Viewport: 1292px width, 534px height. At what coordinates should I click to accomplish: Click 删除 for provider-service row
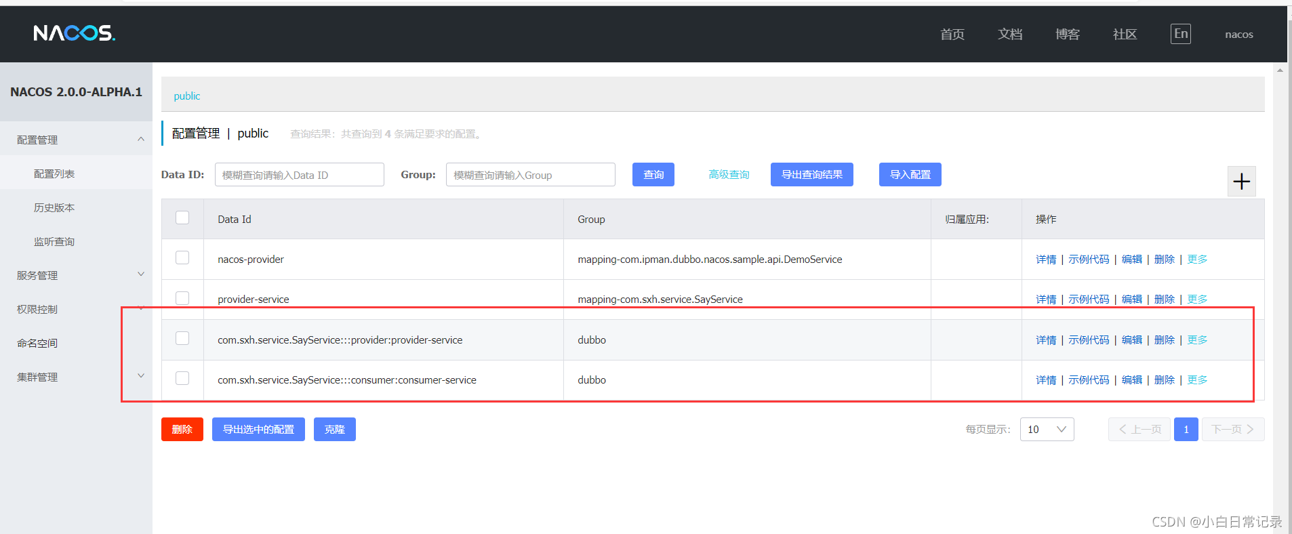coord(1165,300)
